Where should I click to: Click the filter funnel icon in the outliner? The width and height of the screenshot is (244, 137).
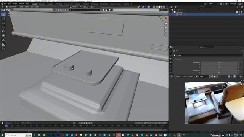coord(238,7)
